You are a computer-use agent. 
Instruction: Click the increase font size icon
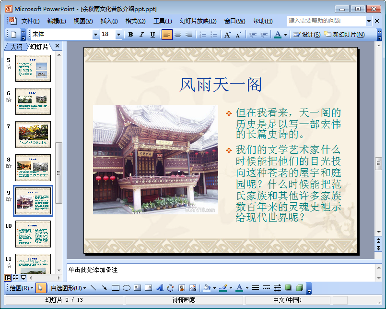click(227, 35)
